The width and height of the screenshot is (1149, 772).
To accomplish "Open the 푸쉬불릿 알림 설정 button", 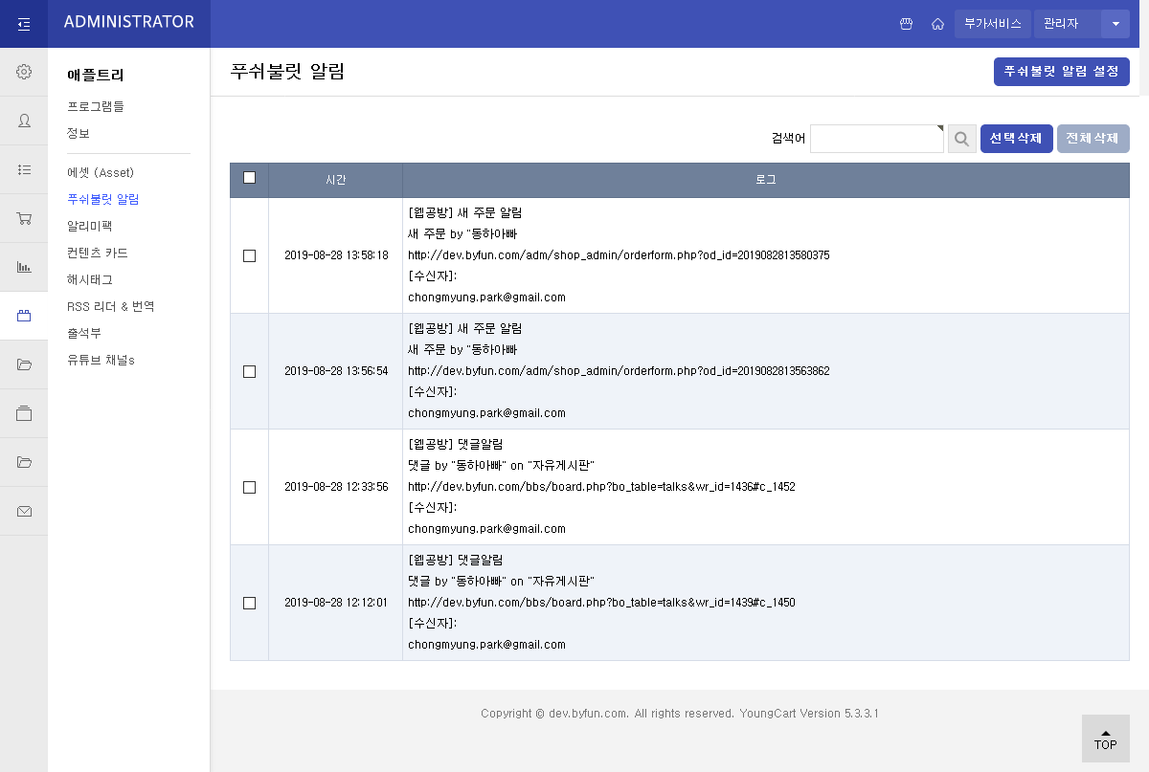I will point(1061,71).
